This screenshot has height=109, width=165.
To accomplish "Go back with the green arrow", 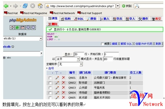I will pyautogui.click(x=6, y=6).
